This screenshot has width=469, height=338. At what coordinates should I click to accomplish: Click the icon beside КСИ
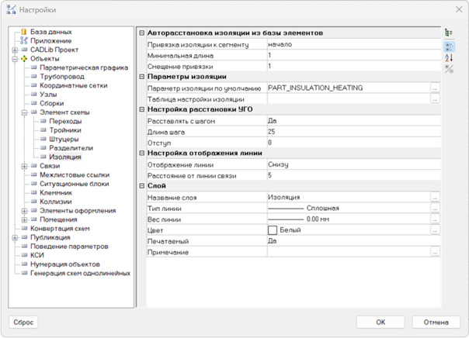click(x=24, y=255)
